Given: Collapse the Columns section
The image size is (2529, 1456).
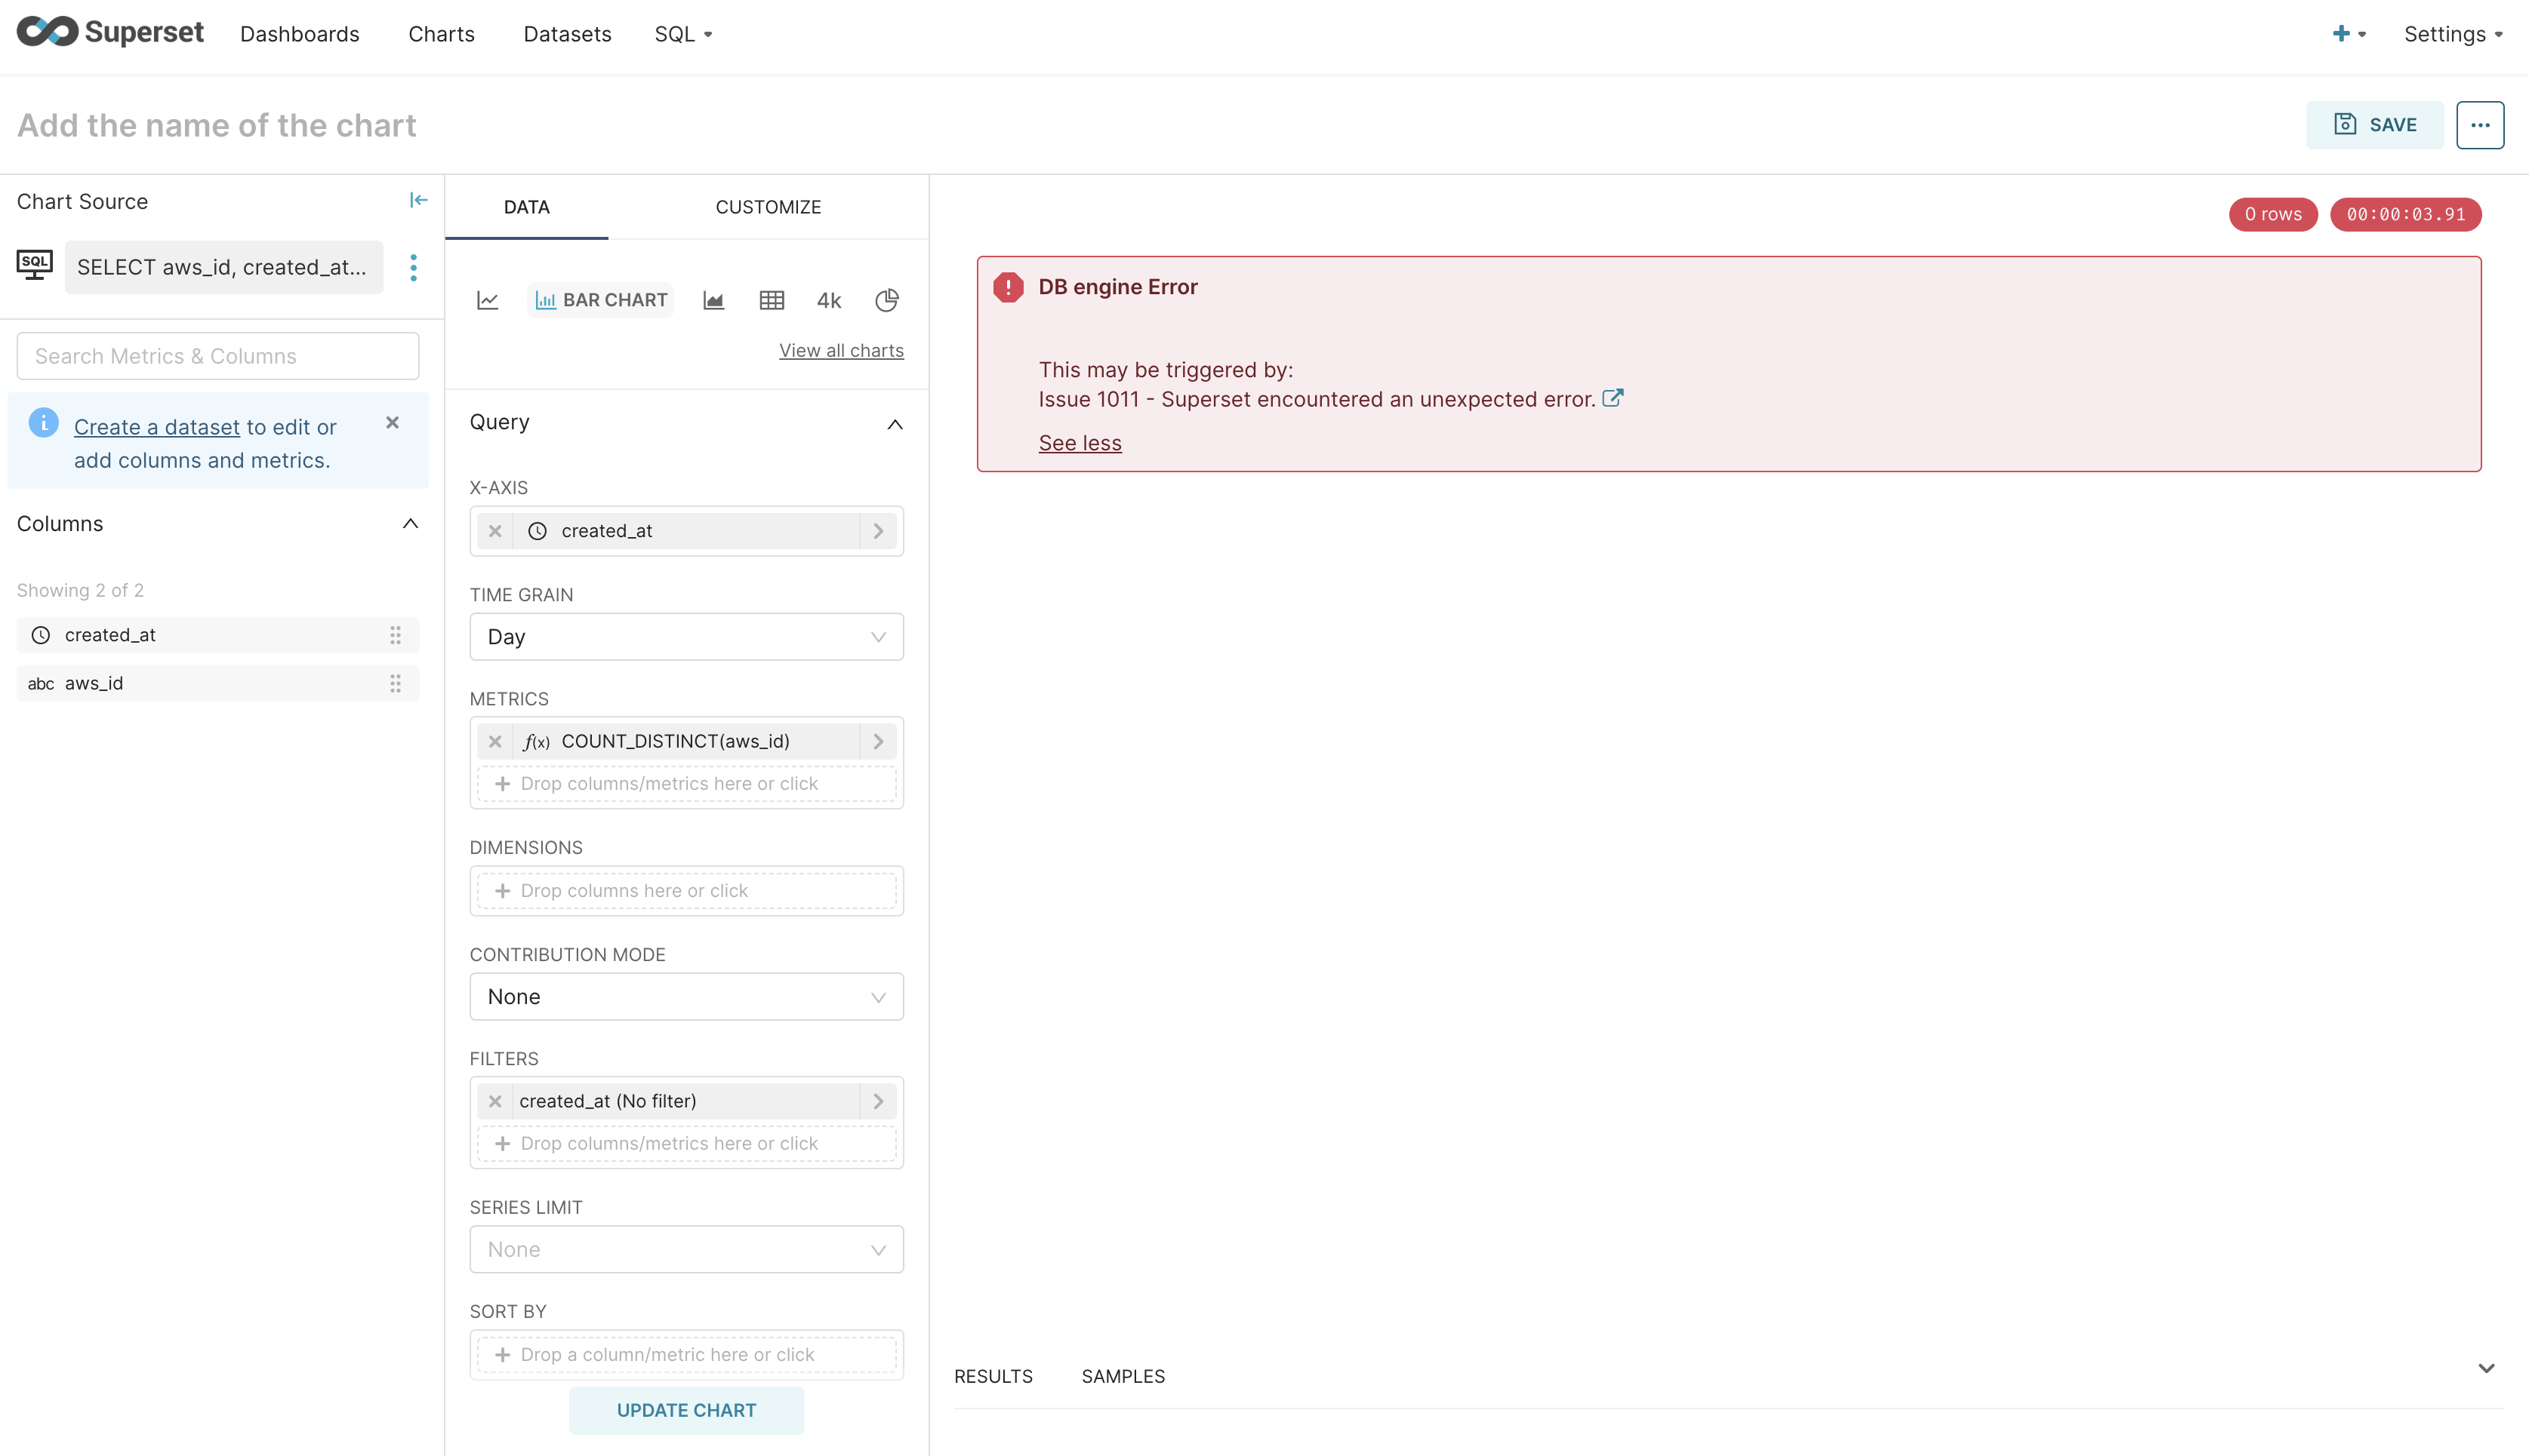Looking at the screenshot, I should coord(410,523).
